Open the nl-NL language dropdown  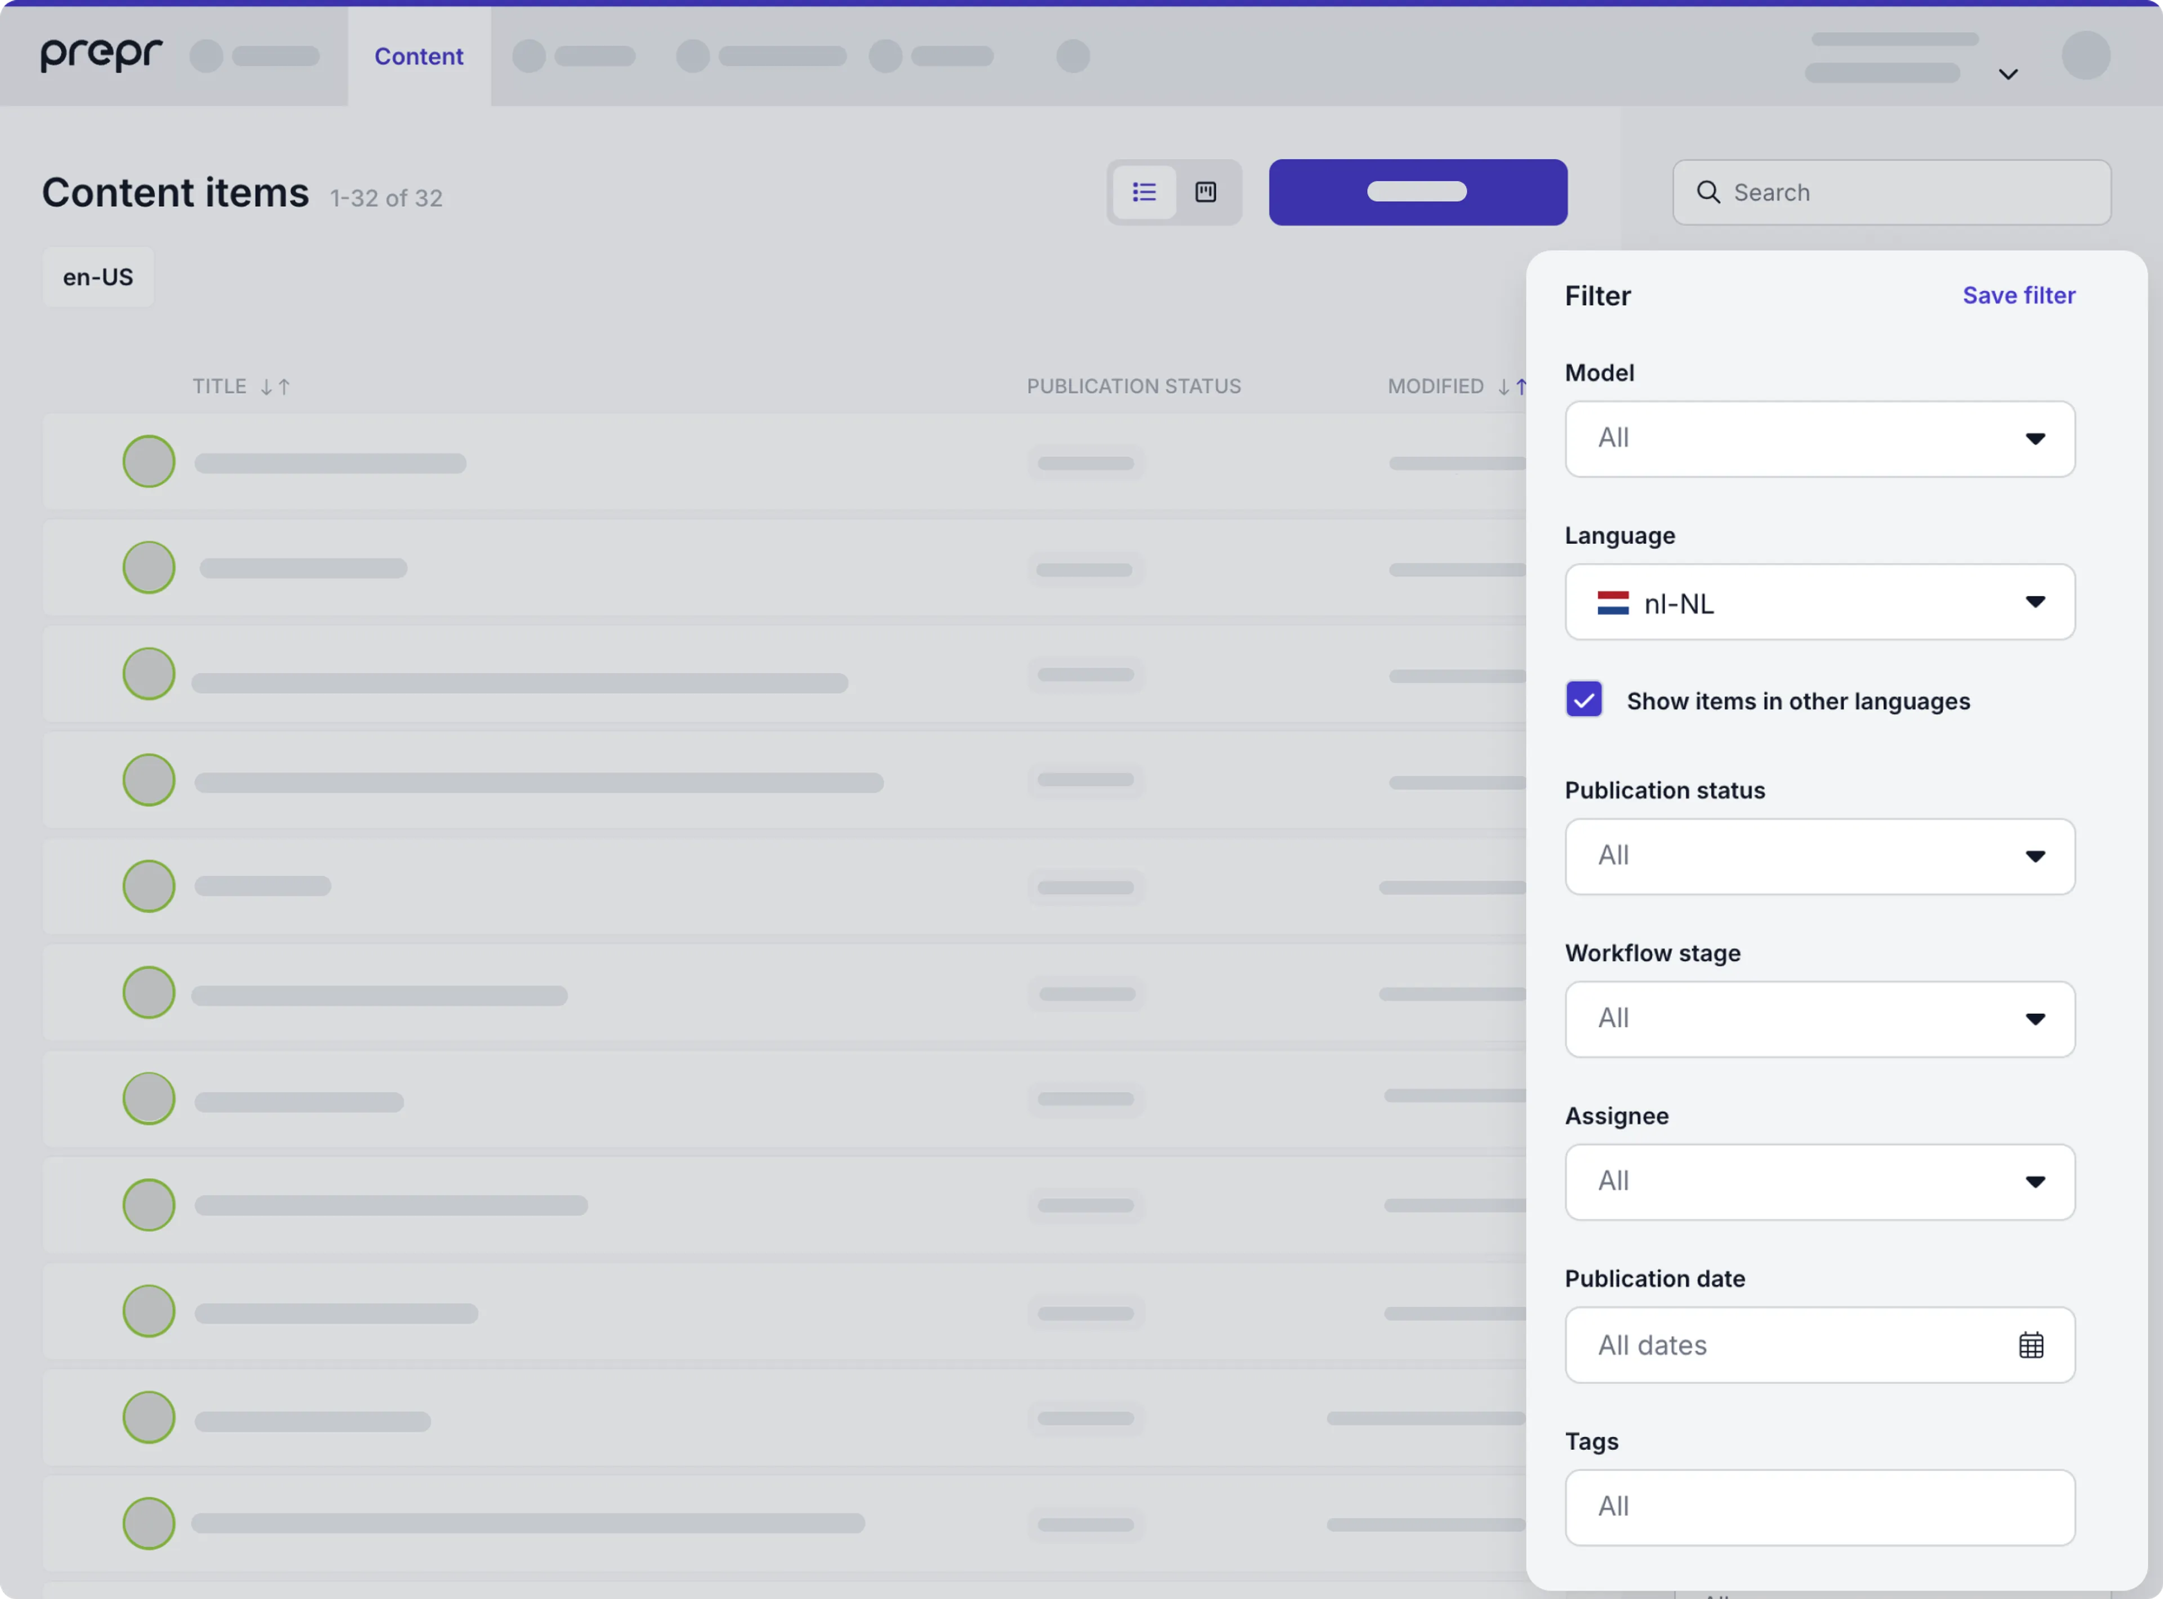1821,601
